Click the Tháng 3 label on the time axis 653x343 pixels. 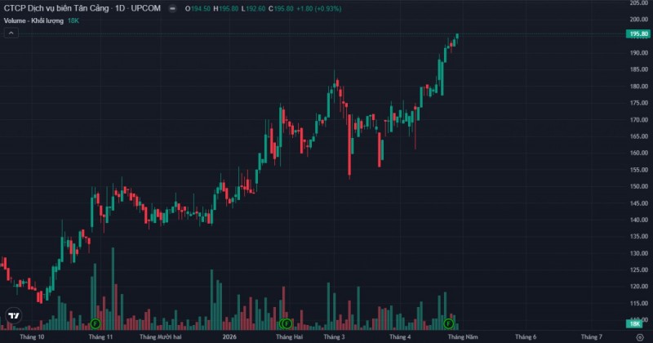pos(334,336)
